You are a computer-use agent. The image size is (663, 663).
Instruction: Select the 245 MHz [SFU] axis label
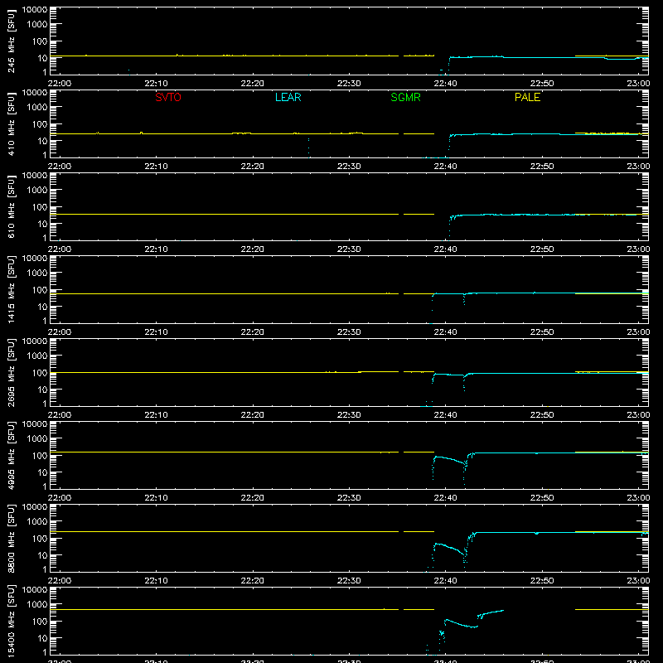pyautogui.click(x=11, y=41)
